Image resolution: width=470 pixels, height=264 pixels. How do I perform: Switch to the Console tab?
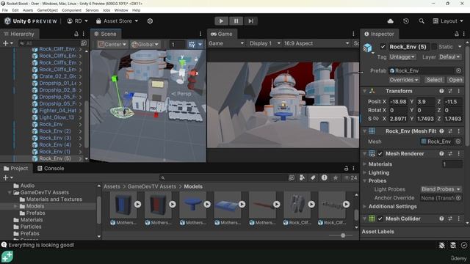[x=51, y=168]
